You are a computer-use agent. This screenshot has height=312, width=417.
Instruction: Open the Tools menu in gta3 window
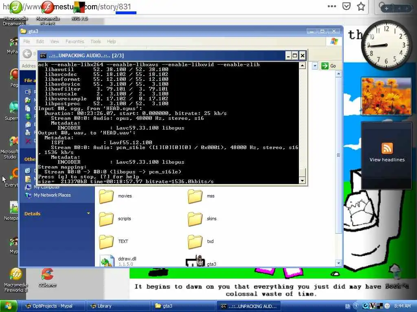(95, 41)
